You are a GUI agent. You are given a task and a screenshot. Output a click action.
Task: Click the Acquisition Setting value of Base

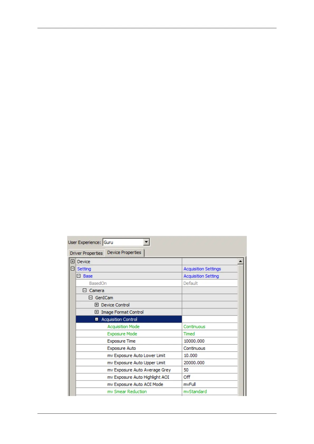pos(201,276)
